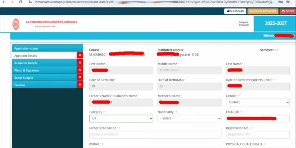Open the Preview section
The width and height of the screenshot is (296, 148).
point(44,85)
